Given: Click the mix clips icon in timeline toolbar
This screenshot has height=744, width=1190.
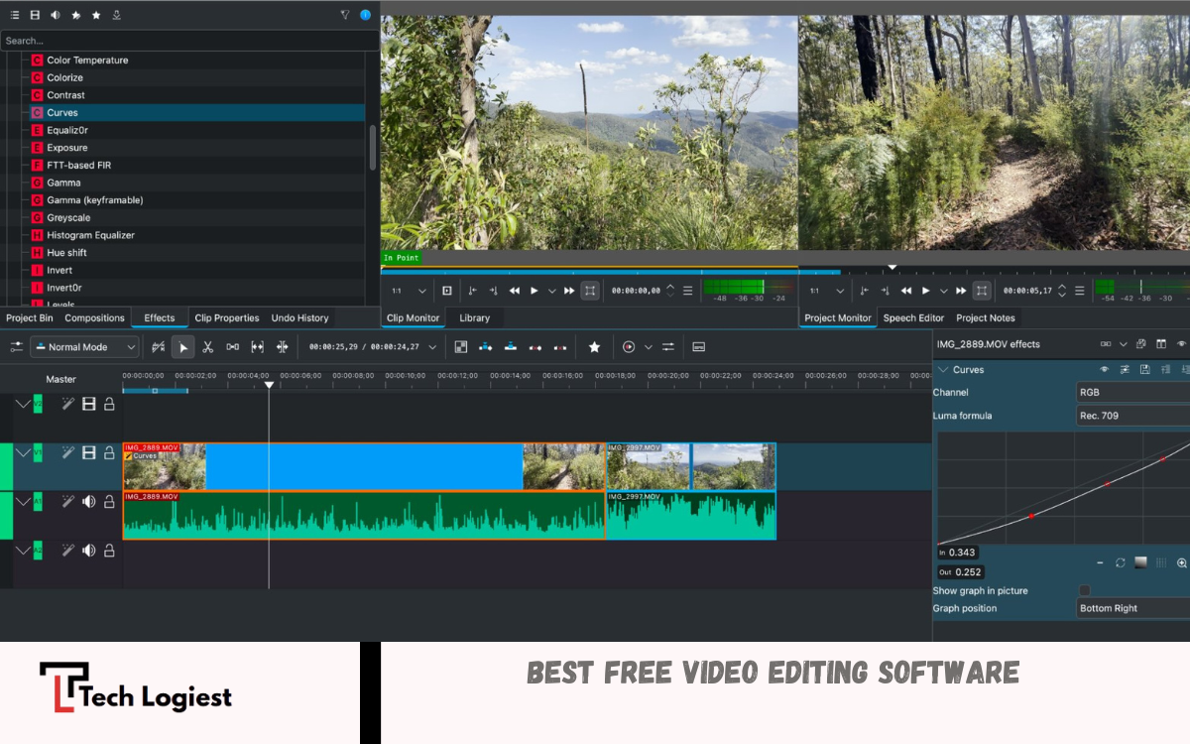Looking at the screenshot, I should (460, 347).
